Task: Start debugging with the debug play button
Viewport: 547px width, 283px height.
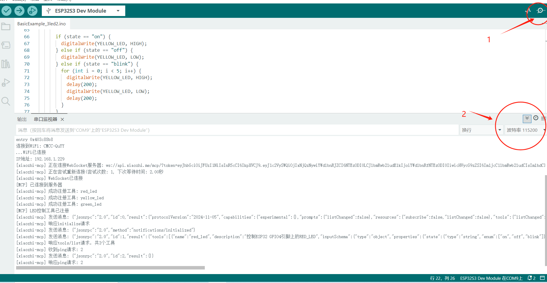Action: [x=32, y=11]
